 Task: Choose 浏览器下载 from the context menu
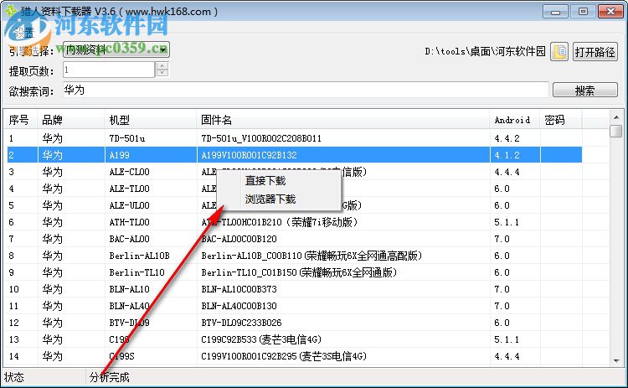click(270, 199)
